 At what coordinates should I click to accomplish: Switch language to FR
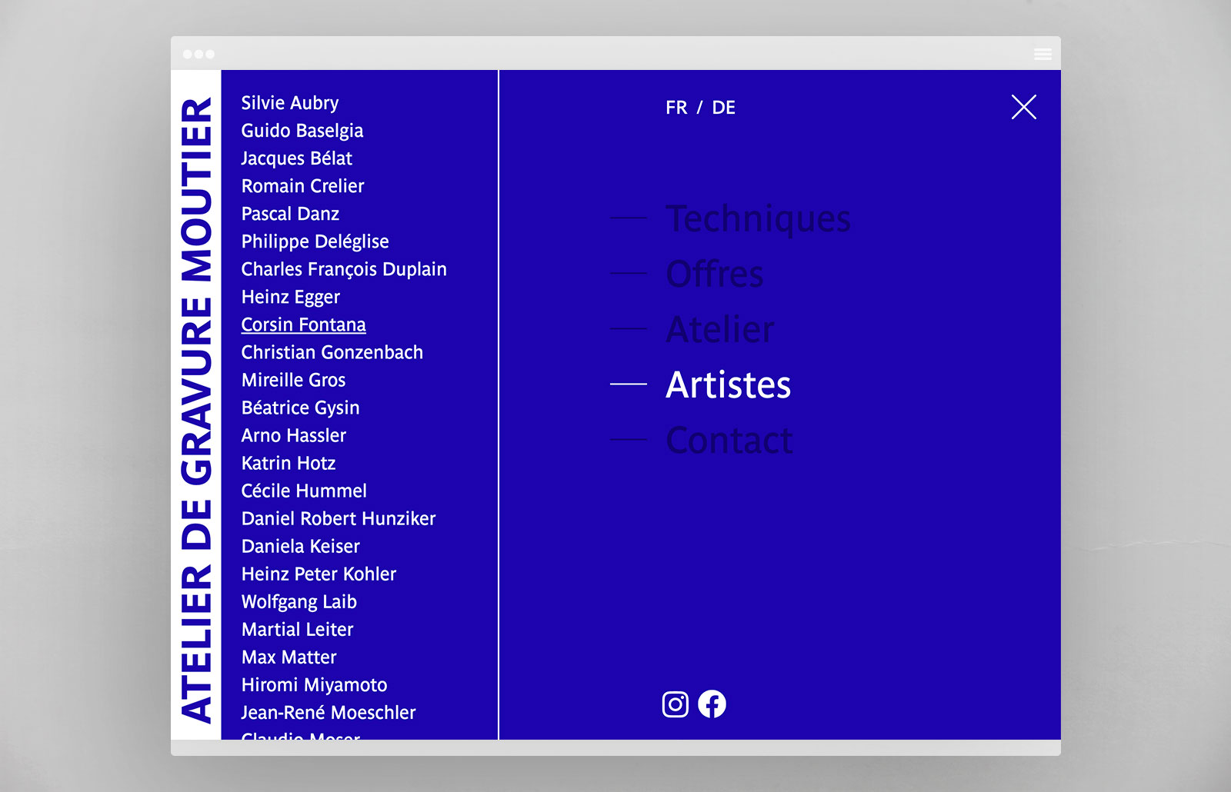[676, 108]
